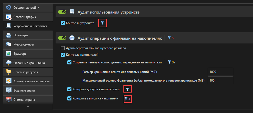The image size is (253, 113).
Task: Click the Облачные хранилища cloud icon
Action: click(x=8, y=63)
